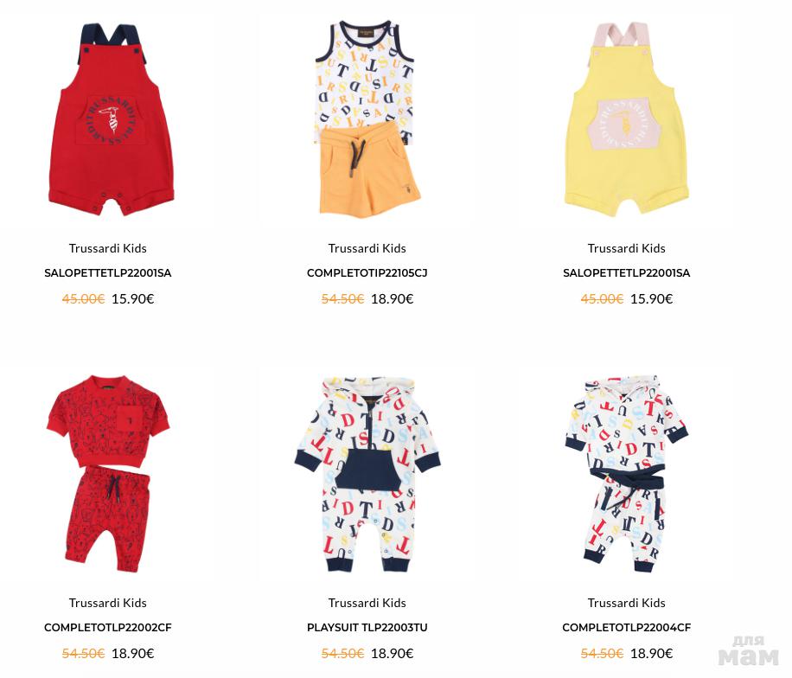Click the для мам watermark logo
792x678 pixels.
click(748, 651)
